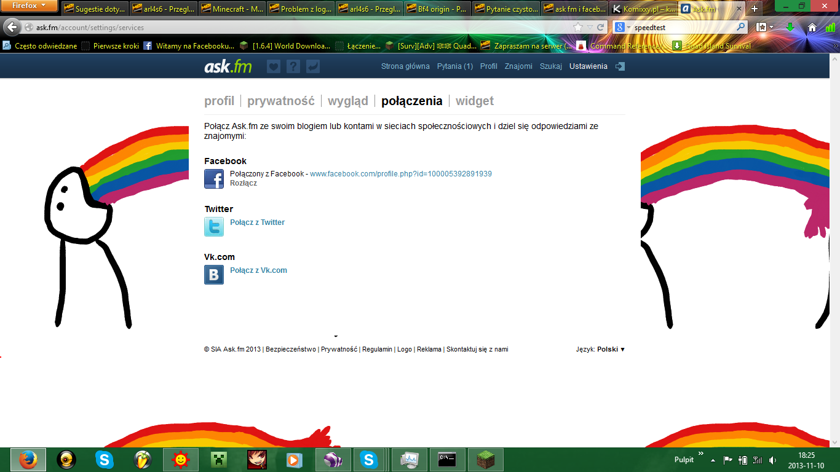Open the widget settings tab

(x=475, y=101)
